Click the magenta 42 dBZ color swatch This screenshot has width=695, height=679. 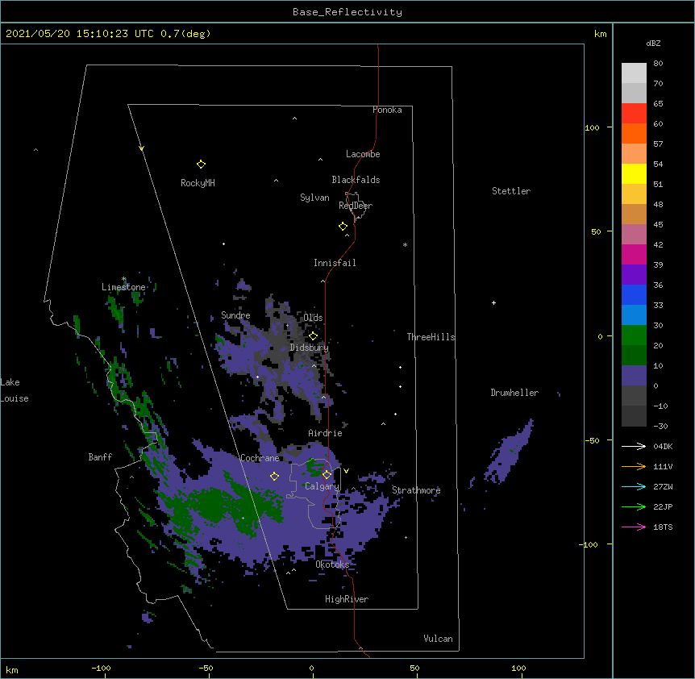click(x=634, y=254)
